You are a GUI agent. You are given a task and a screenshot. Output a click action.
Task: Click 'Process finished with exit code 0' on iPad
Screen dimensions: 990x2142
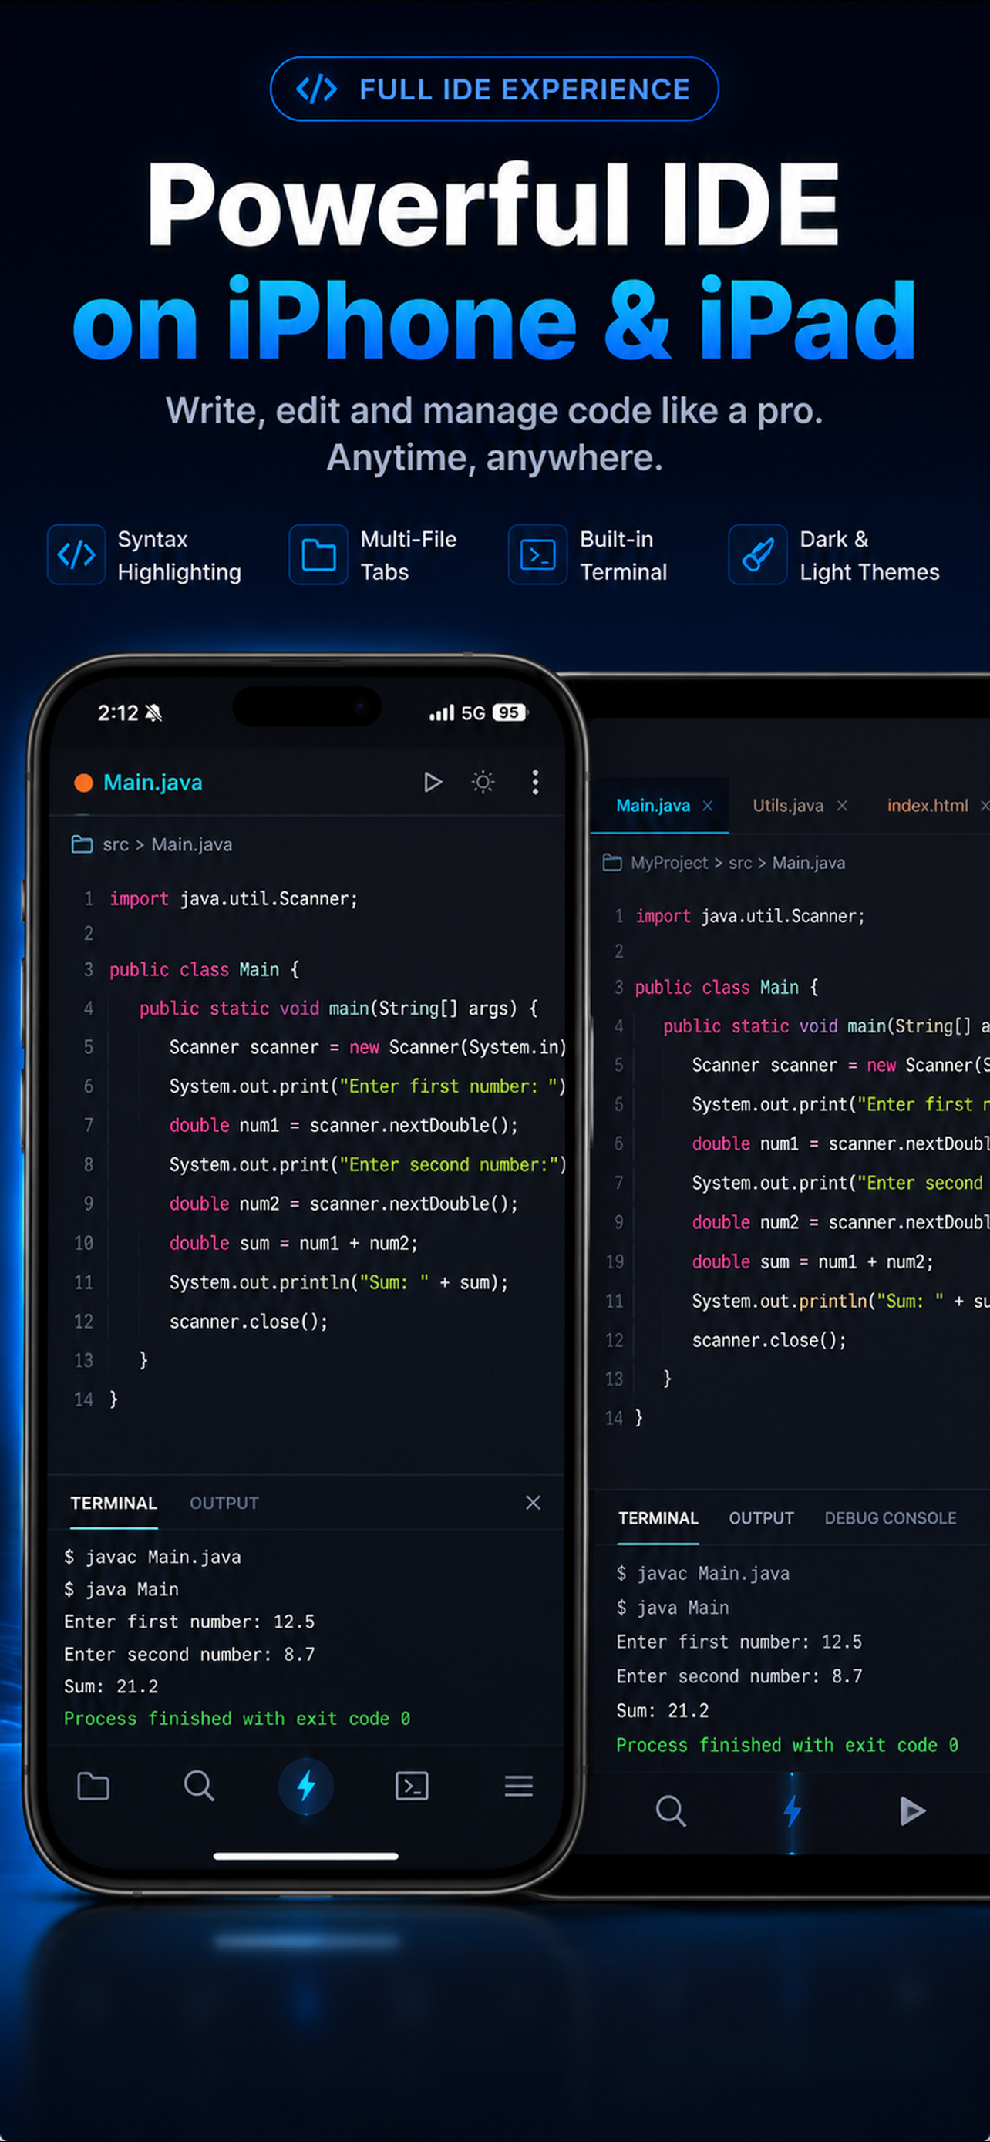pyautogui.click(x=787, y=1745)
